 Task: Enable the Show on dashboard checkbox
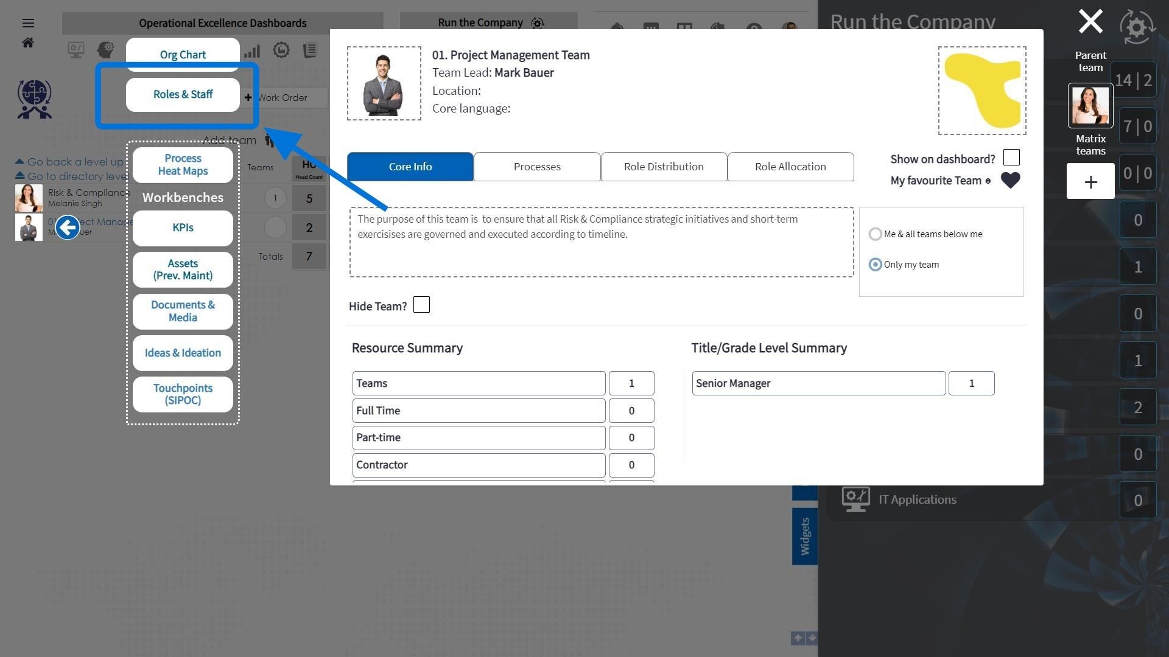1011,158
